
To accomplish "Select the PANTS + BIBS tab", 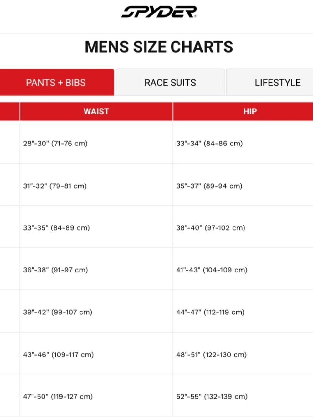I will click(57, 82).
